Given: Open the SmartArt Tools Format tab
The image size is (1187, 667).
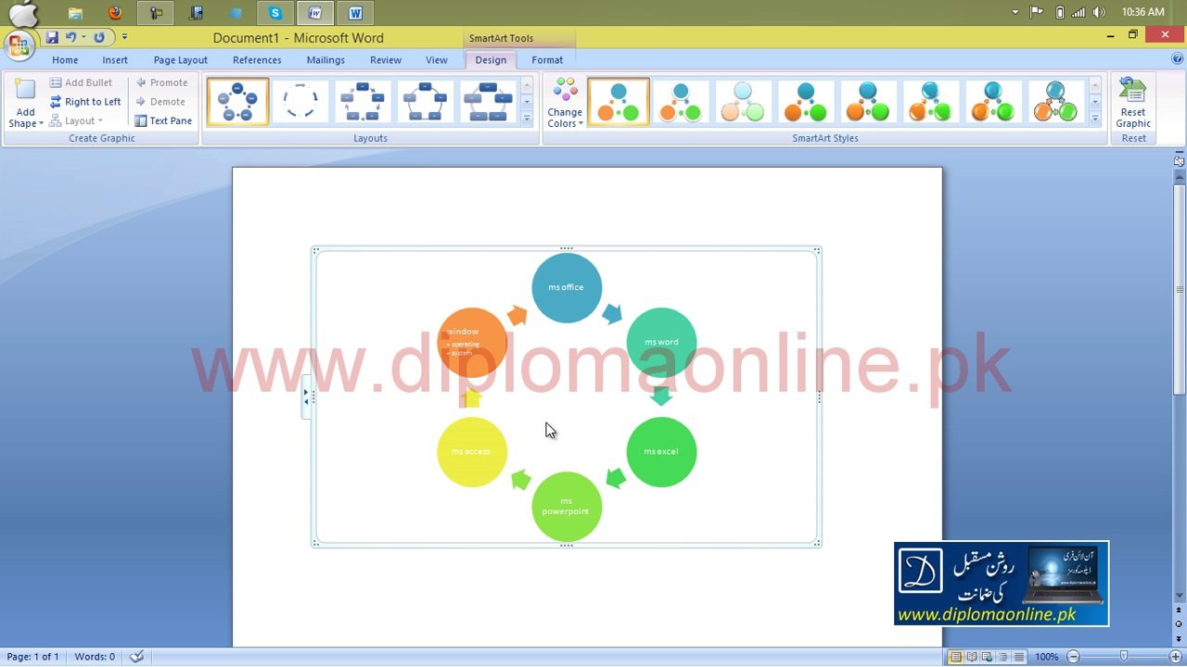Looking at the screenshot, I should click(547, 59).
